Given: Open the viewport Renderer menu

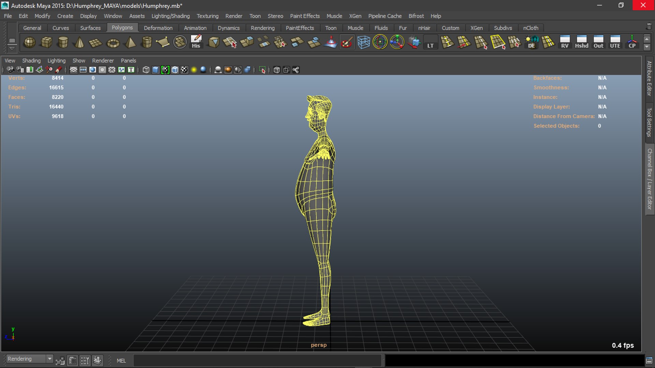Looking at the screenshot, I should pyautogui.click(x=103, y=60).
